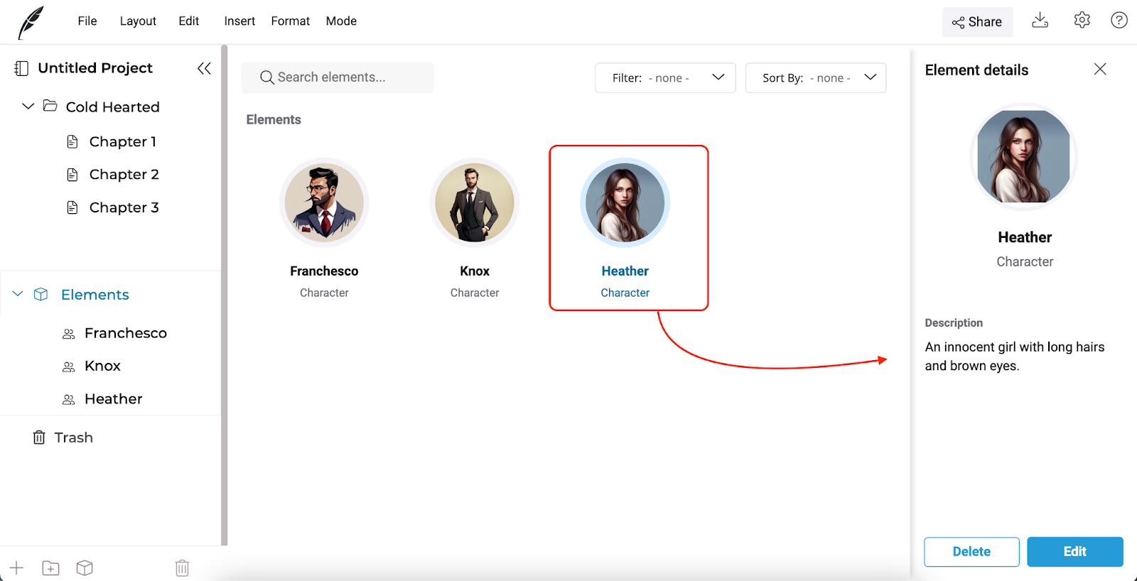Open the Sort By dropdown
The image size is (1137, 581).
click(816, 78)
